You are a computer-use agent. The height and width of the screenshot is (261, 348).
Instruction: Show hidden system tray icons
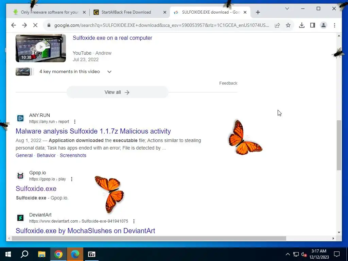point(288,254)
